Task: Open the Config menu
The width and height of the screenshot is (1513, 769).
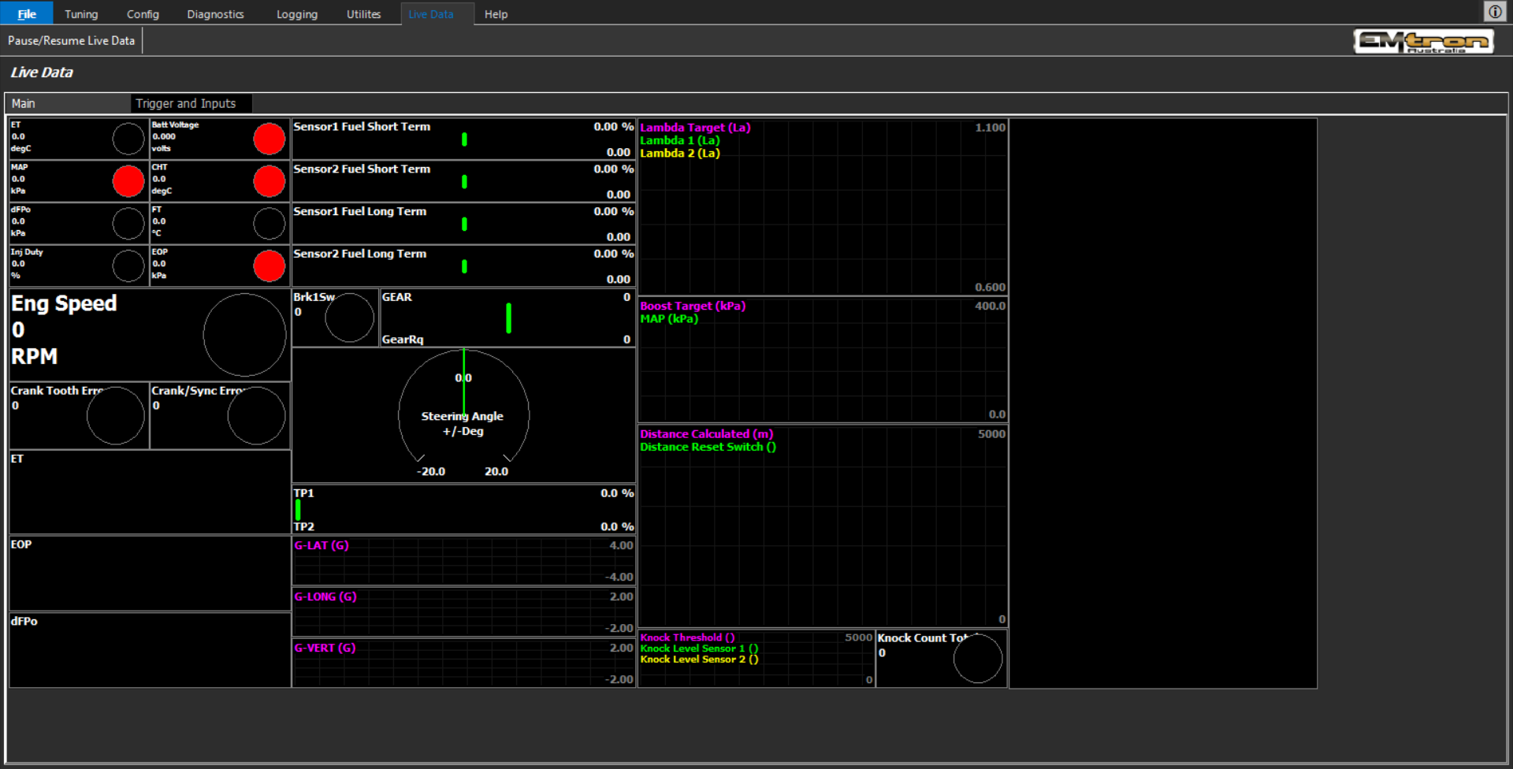Action: coord(143,14)
